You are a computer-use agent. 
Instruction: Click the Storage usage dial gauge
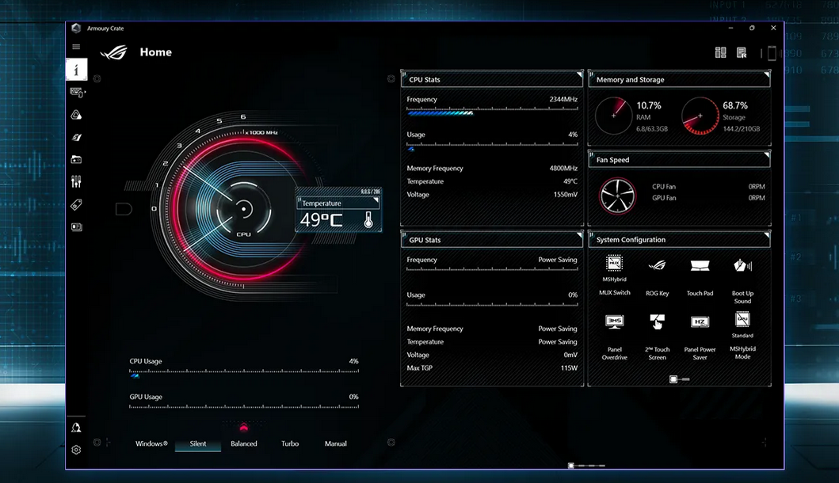coord(700,115)
